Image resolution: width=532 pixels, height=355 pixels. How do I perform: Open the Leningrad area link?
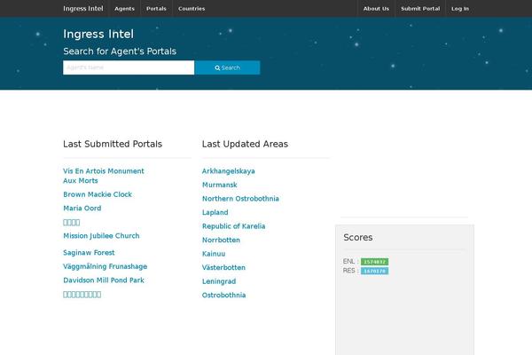[x=219, y=281]
